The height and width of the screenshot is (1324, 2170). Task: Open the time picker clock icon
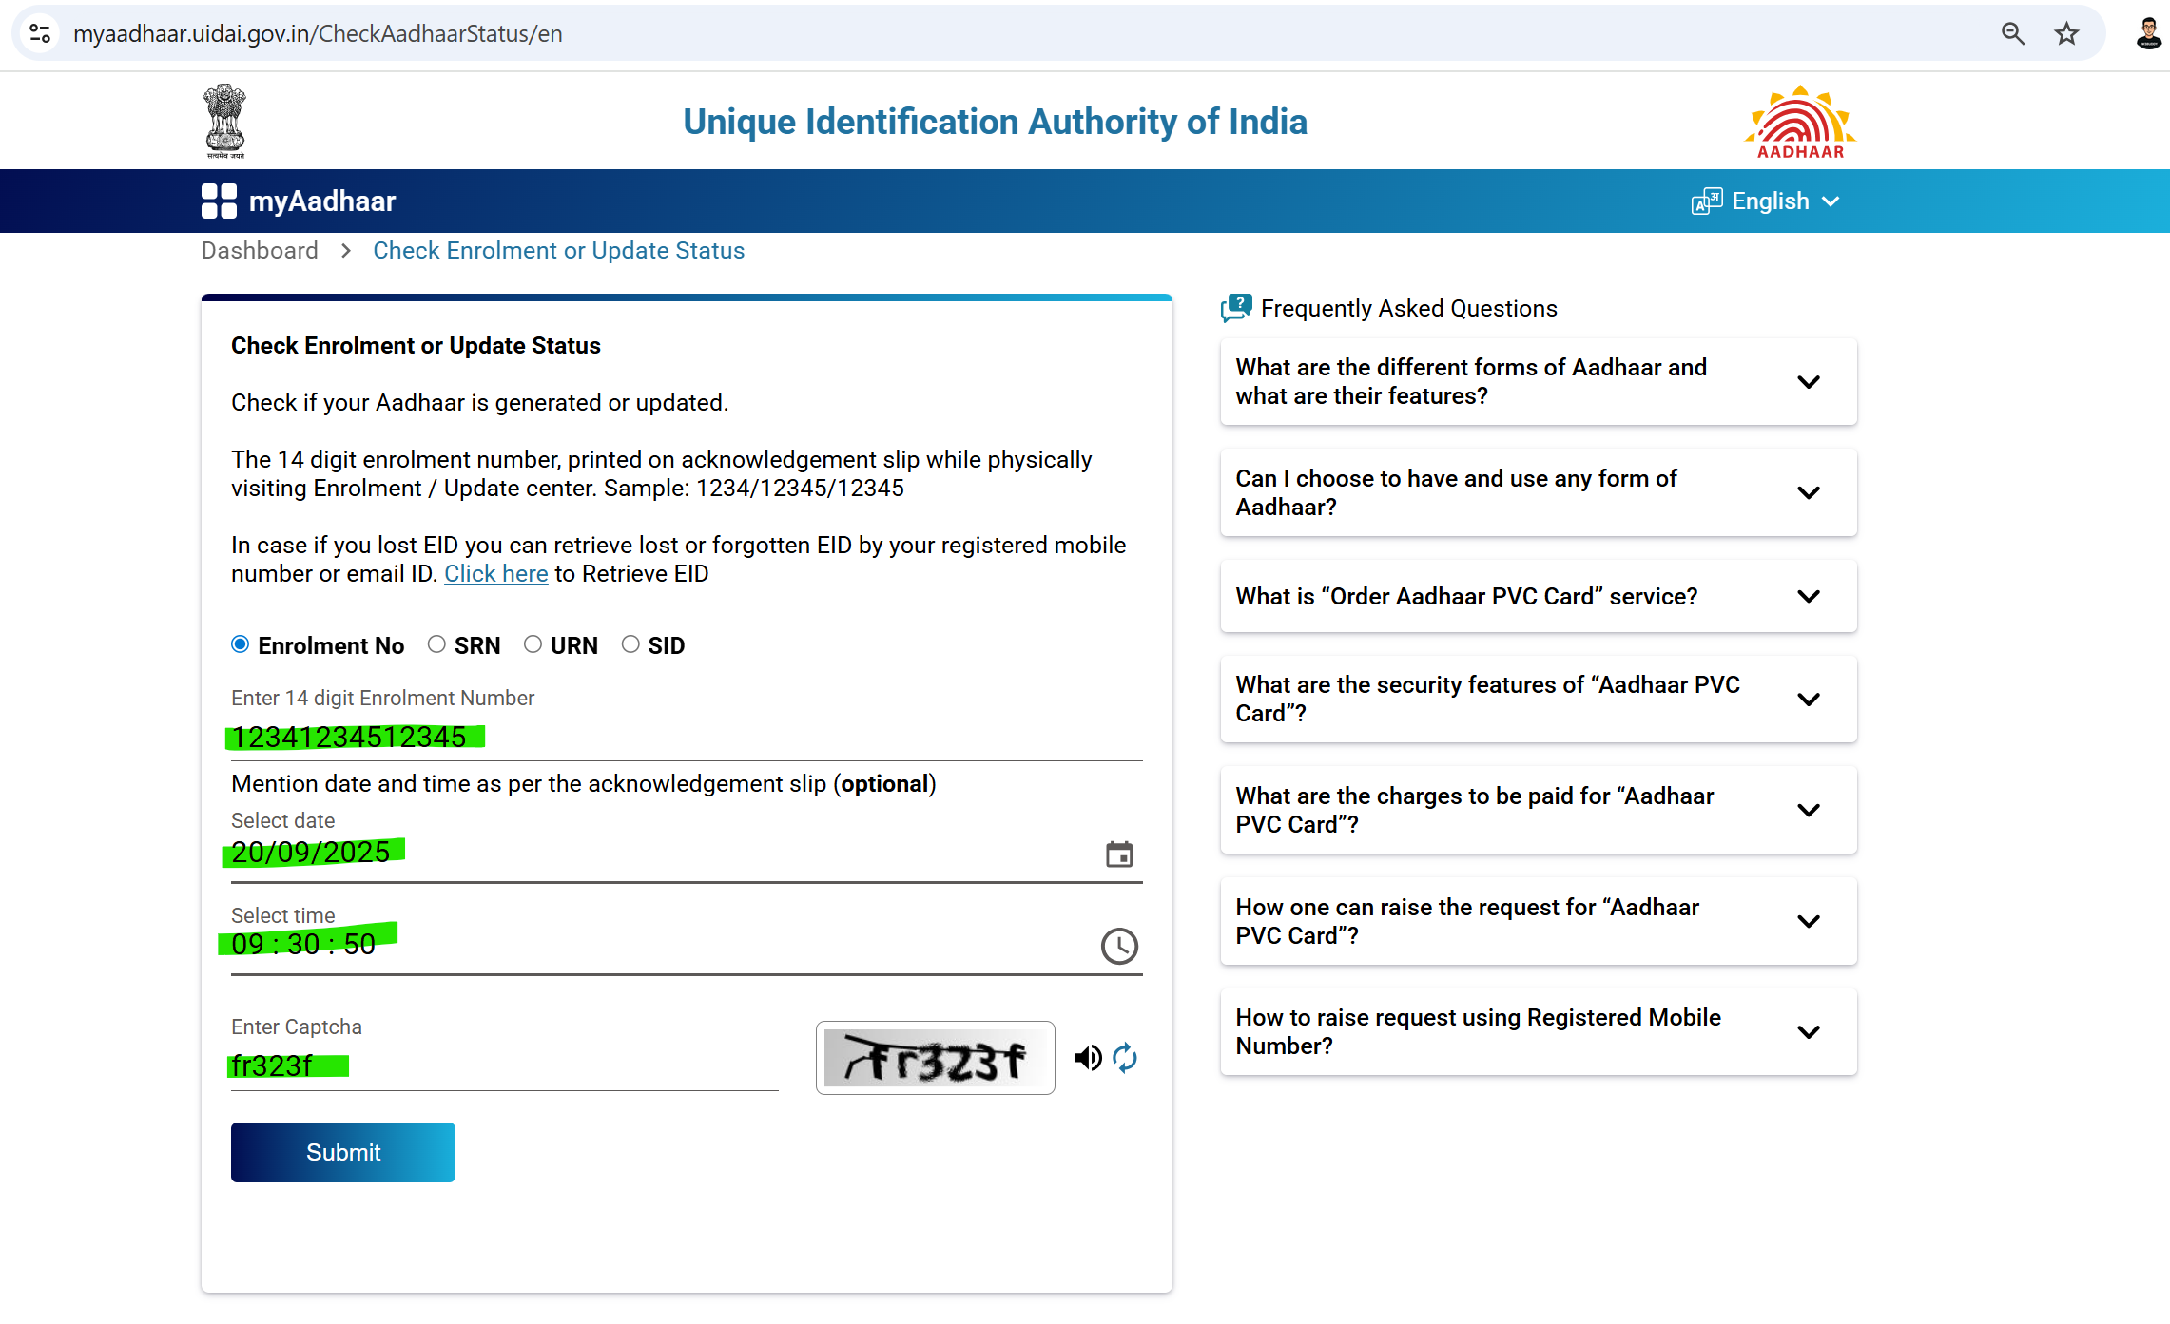pos(1119,946)
